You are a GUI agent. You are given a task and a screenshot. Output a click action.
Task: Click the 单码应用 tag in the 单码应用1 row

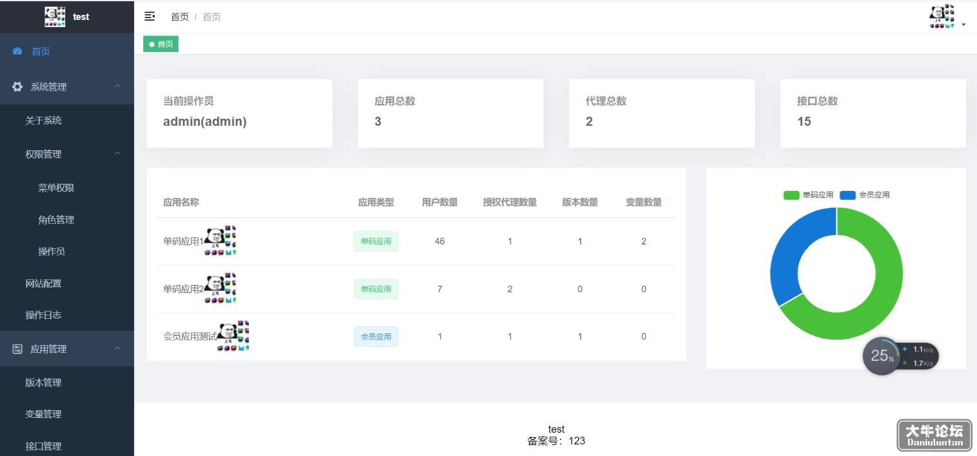tap(376, 241)
